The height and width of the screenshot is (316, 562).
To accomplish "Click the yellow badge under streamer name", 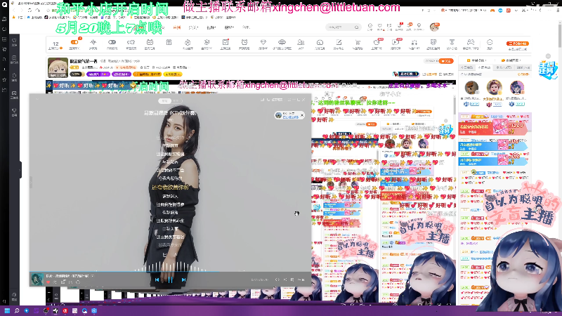I will coord(172,74).
